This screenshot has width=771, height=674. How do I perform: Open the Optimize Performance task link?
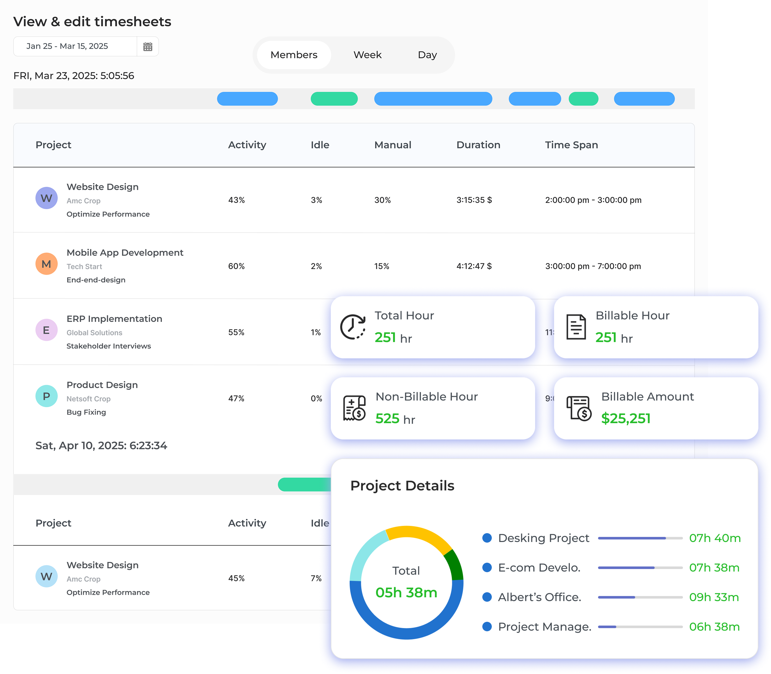(x=108, y=214)
